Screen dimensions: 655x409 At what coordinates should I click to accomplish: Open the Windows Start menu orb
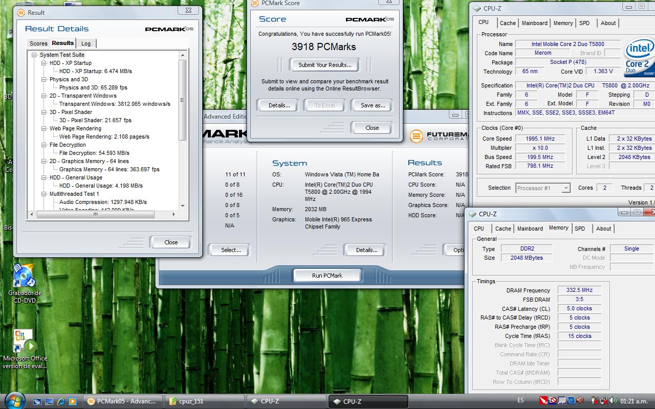point(14,400)
